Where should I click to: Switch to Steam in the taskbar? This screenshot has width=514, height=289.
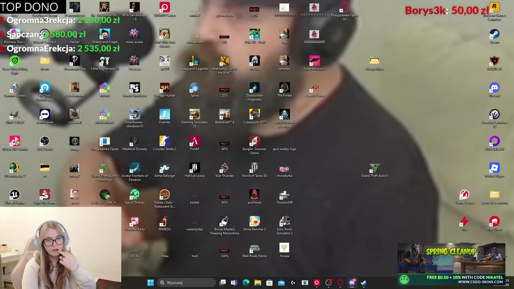tap(363, 283)
